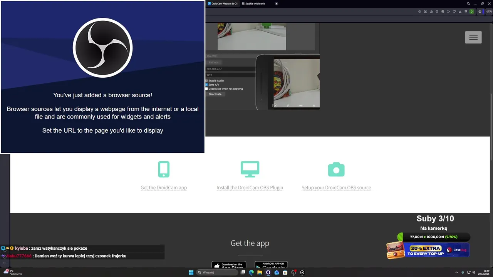Click the heart bookmark icon in browser toolbar
The image size is (493, 277).
[454, 12]
